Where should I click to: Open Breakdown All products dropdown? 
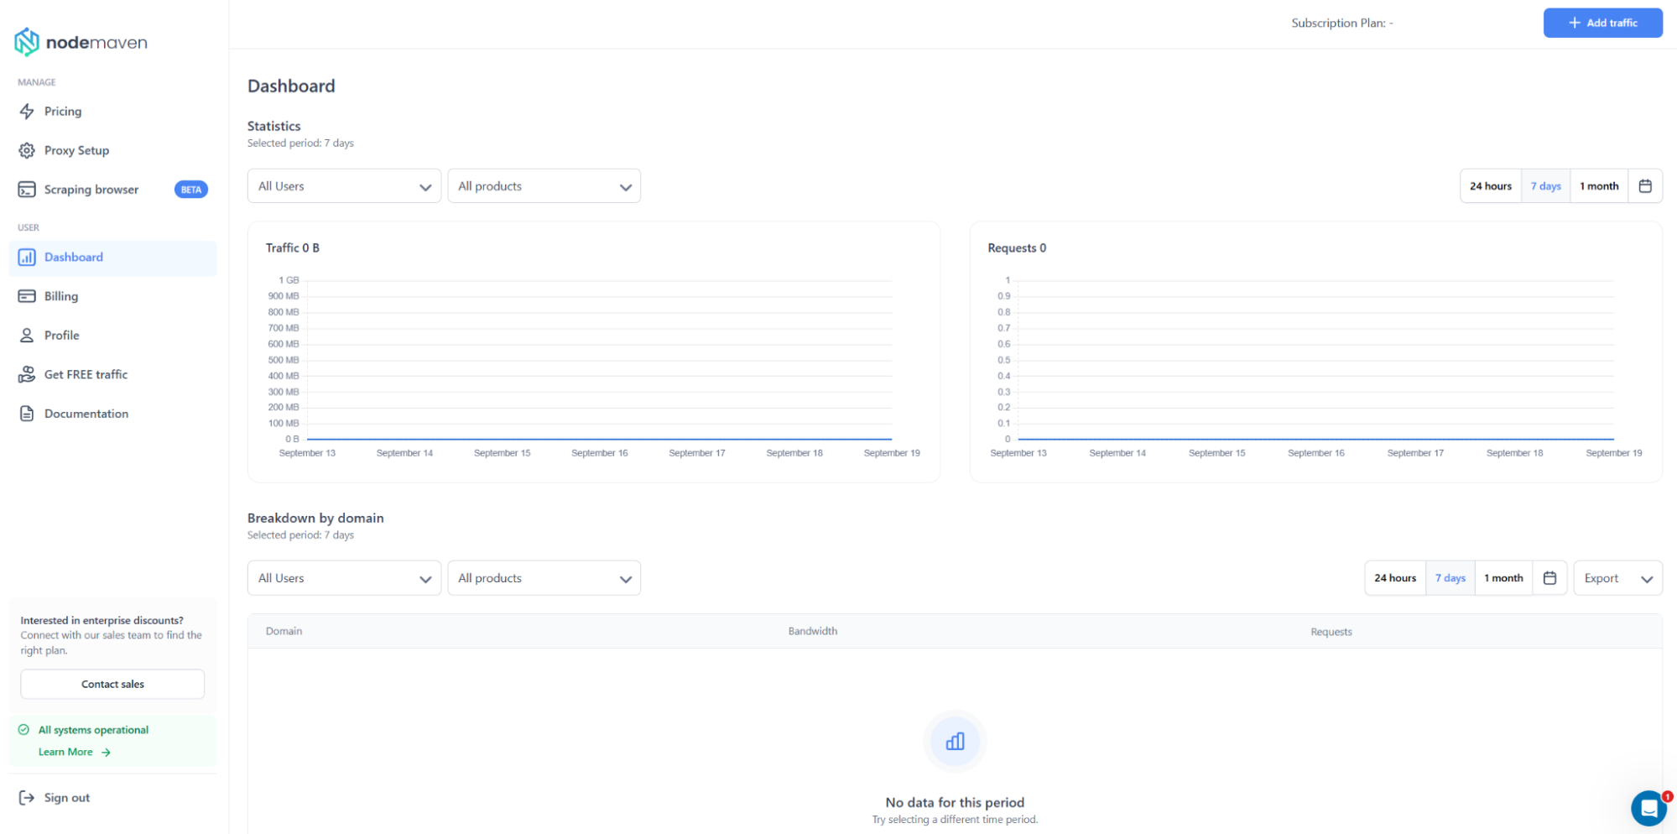tap(544, 578)
